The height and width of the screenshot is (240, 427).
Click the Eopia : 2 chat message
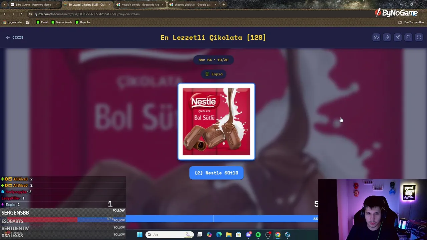(11, 205)
